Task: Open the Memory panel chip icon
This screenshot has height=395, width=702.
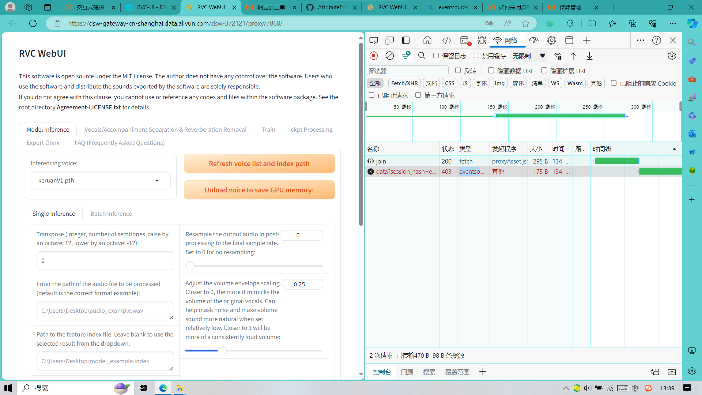Action: tap(552, 41)
